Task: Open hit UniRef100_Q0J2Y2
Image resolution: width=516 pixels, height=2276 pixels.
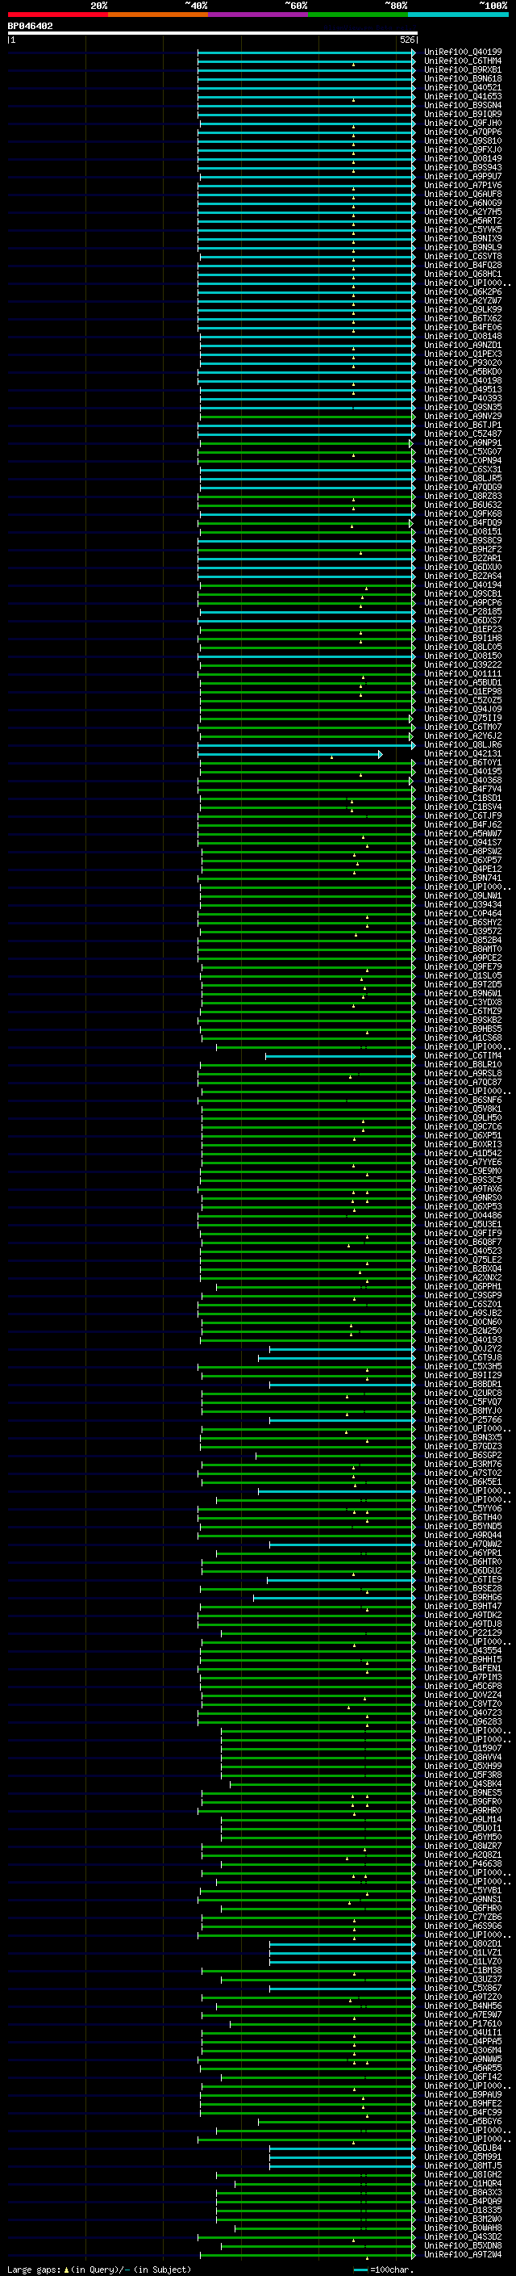Action: tap(463, 1349)
